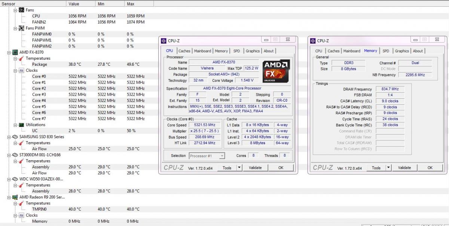
Task: Click the thermometer icon under WDC WD50
Action: coord(21,185)
